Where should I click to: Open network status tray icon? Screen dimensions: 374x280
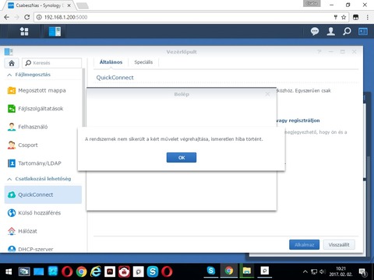point(314,271)
